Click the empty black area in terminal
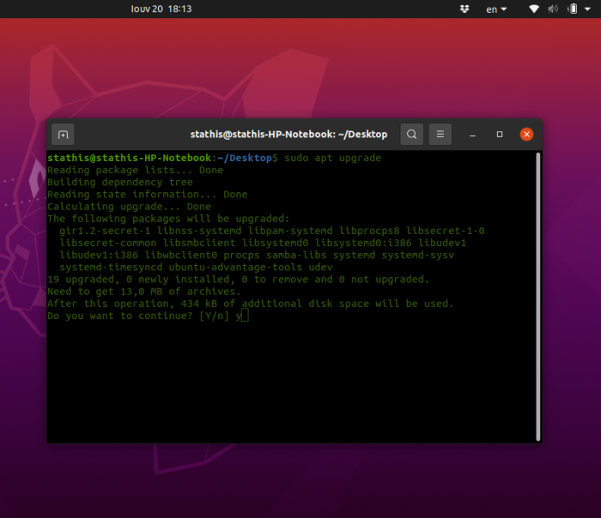 292,386
